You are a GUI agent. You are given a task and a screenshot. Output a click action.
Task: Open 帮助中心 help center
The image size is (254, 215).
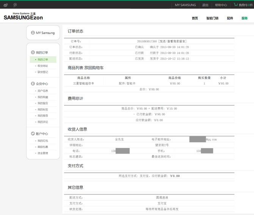(221, 5)
